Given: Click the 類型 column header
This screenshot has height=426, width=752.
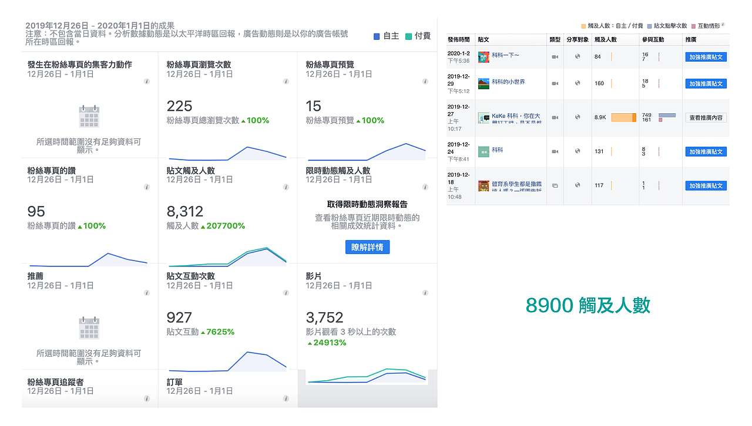Looking at the screenshot, I should [555, 39].
